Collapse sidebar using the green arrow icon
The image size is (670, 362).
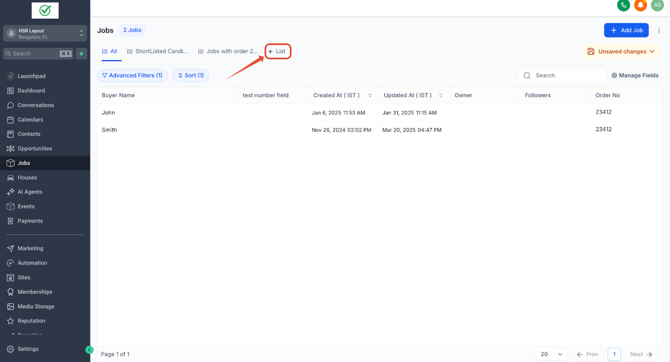click(x=89, y=349)
